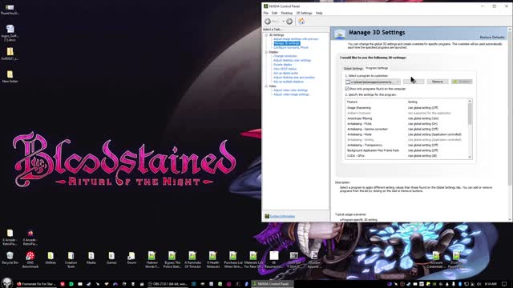Select Set up multiple displays
The image size is (513, 288).
pyautogui.click(x=289, y=82)
